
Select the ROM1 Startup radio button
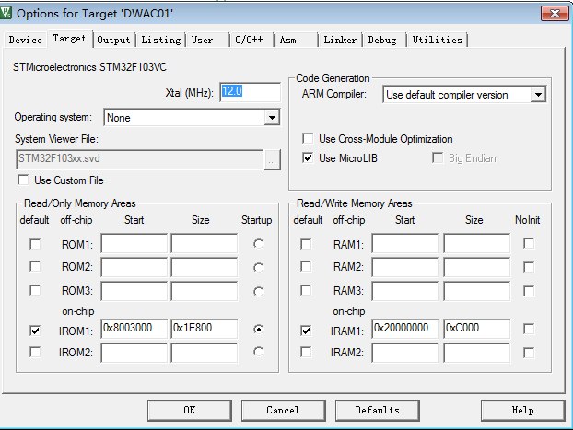[258, 244]
